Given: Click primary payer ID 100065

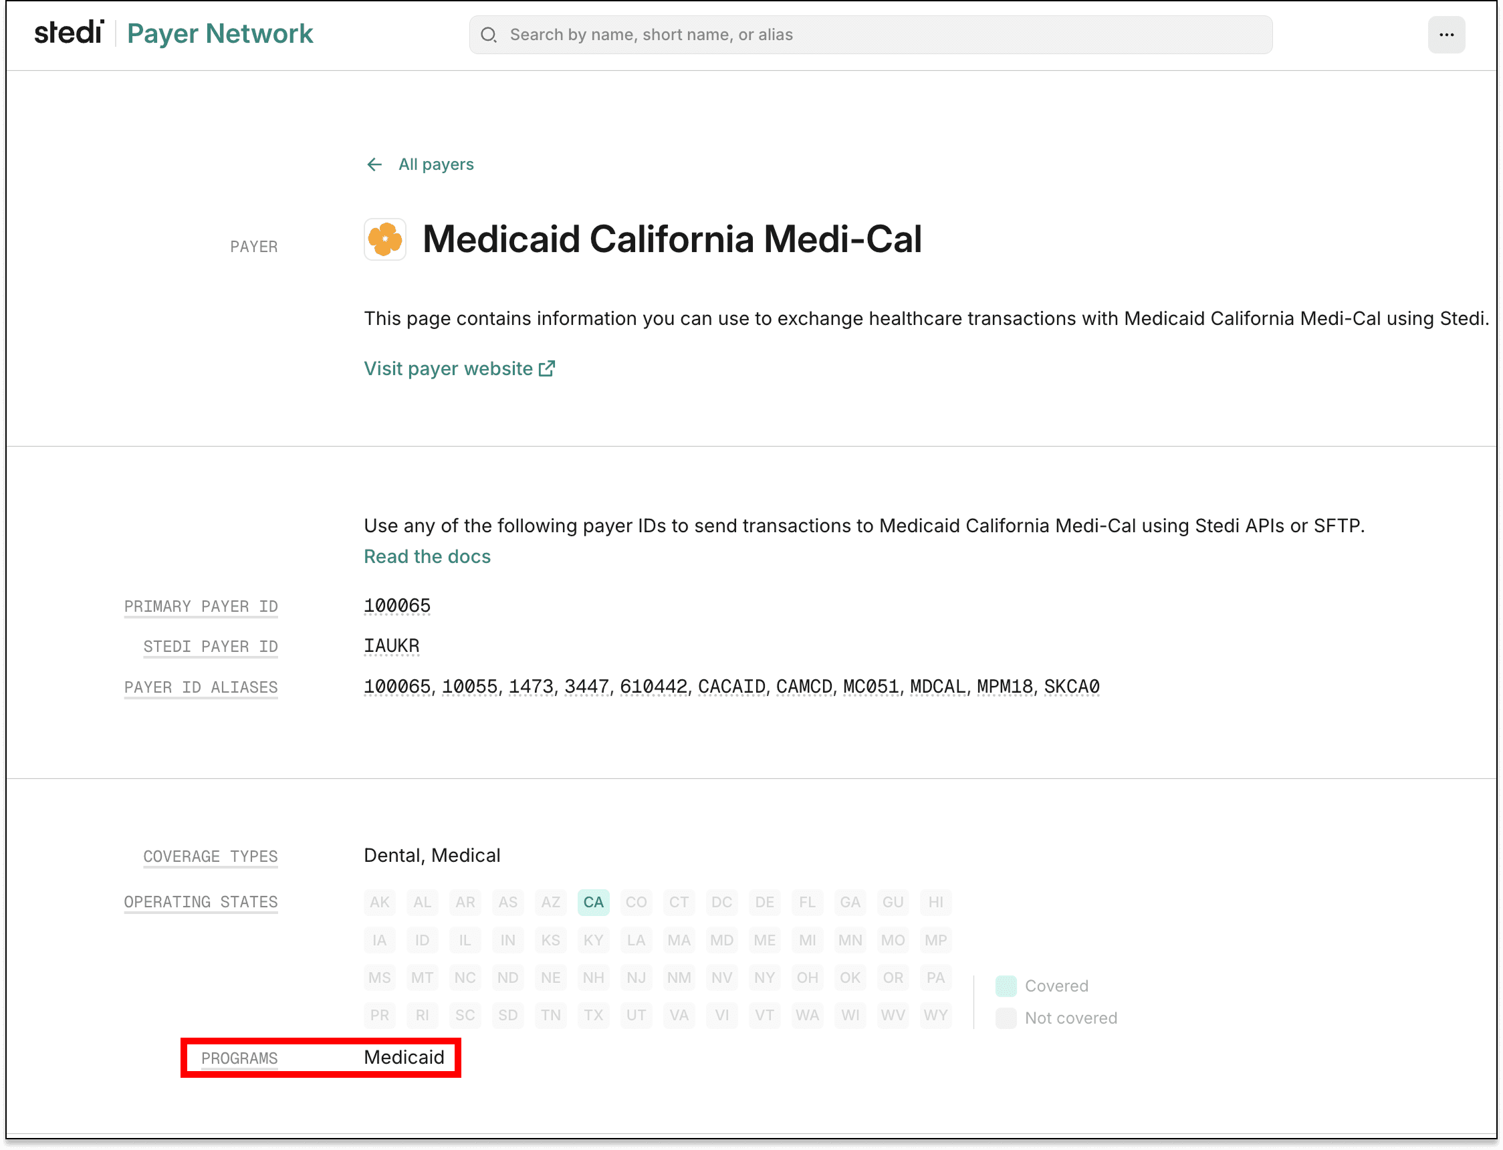Looking at the screenshot, I should tap(397, 606).
